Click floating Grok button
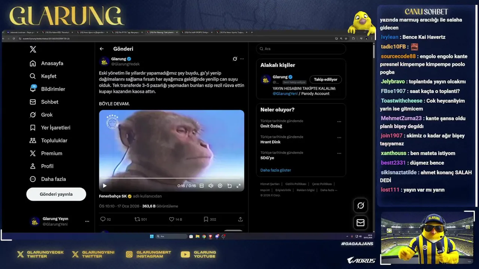This screenshot has height=269, width=479. tap(361, 205)
